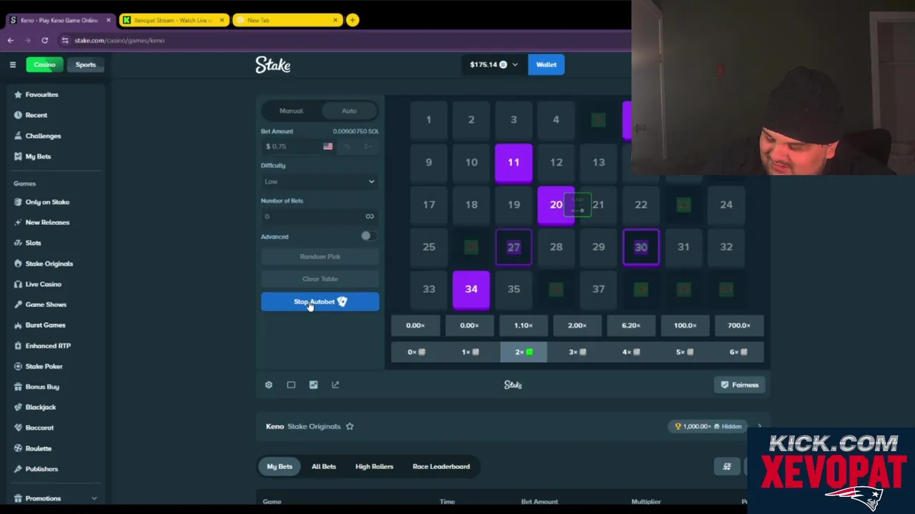Expand the hidden 1,000.00× win chevron
This screenshot has width=915, height=514.
click(759, 426)
